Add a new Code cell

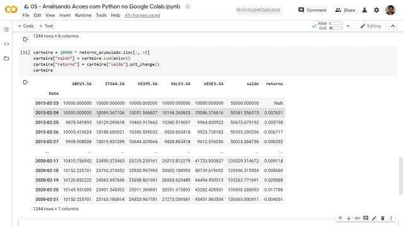coord(26,26)
